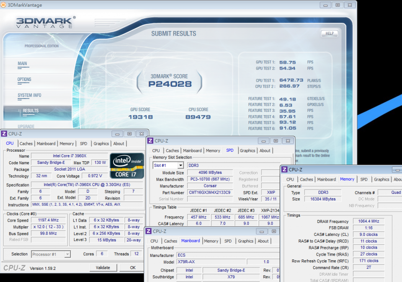This screenshot has width=402, height=282.
Task: Maximize the CPU-Z window showing Mainboard tab
Action: click(274, 231)
